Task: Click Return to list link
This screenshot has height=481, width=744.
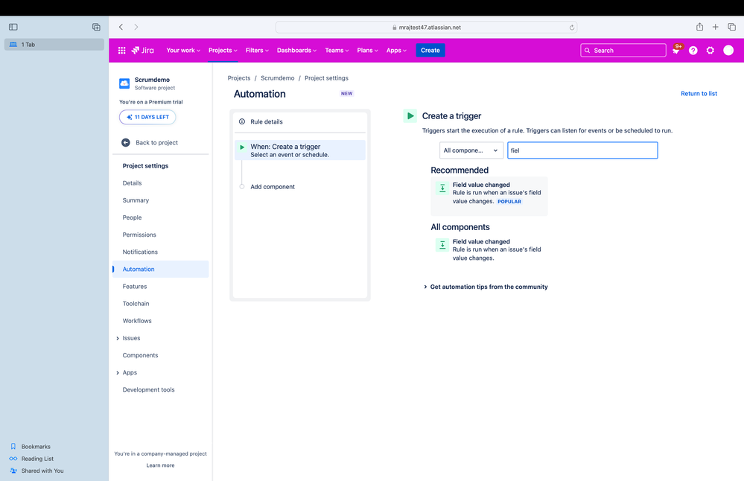Action: coord(699,94)
